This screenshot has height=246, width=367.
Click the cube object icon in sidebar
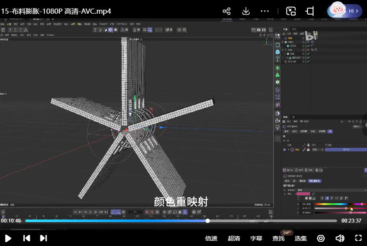(277, 52)
